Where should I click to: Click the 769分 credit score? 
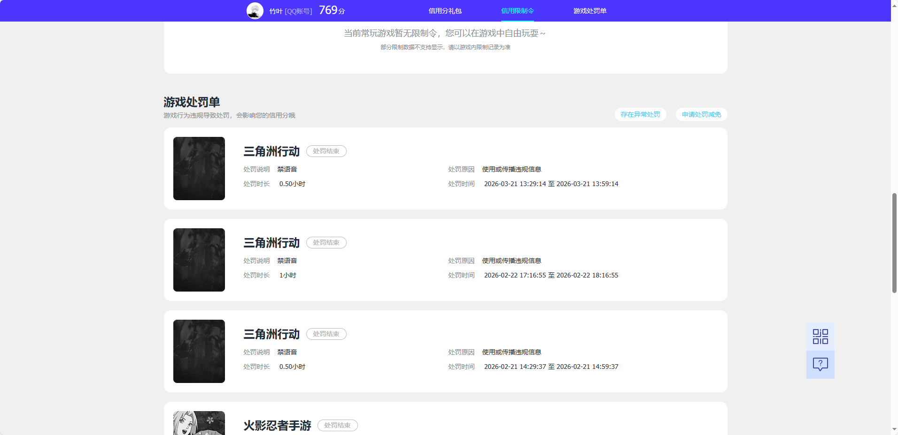pyautogui.click(x=332, y=10)
